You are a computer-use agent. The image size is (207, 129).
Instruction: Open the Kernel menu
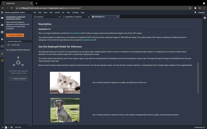57,12
